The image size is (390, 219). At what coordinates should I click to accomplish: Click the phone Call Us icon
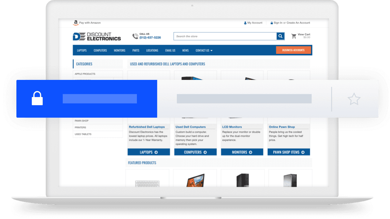tap(135, 36)
